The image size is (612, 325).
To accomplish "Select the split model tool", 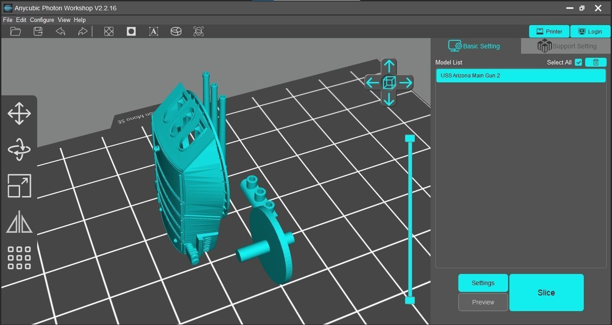I will (176, 31).
